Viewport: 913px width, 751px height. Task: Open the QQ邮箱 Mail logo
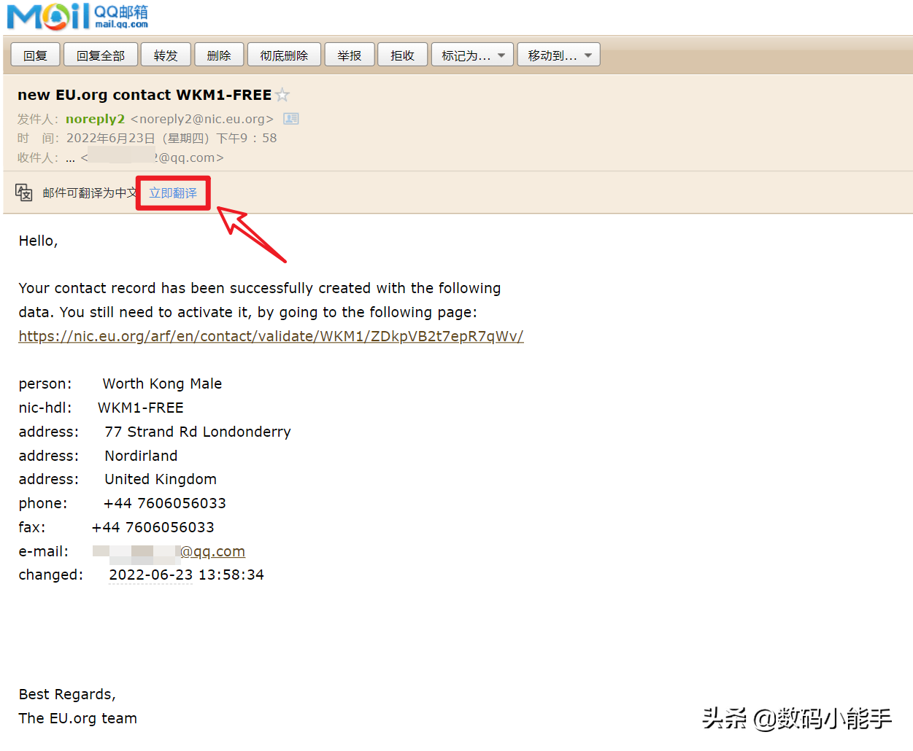[77, 16]
